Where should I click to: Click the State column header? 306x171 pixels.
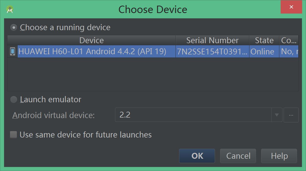pyautogui.click(x=264, y=40)
